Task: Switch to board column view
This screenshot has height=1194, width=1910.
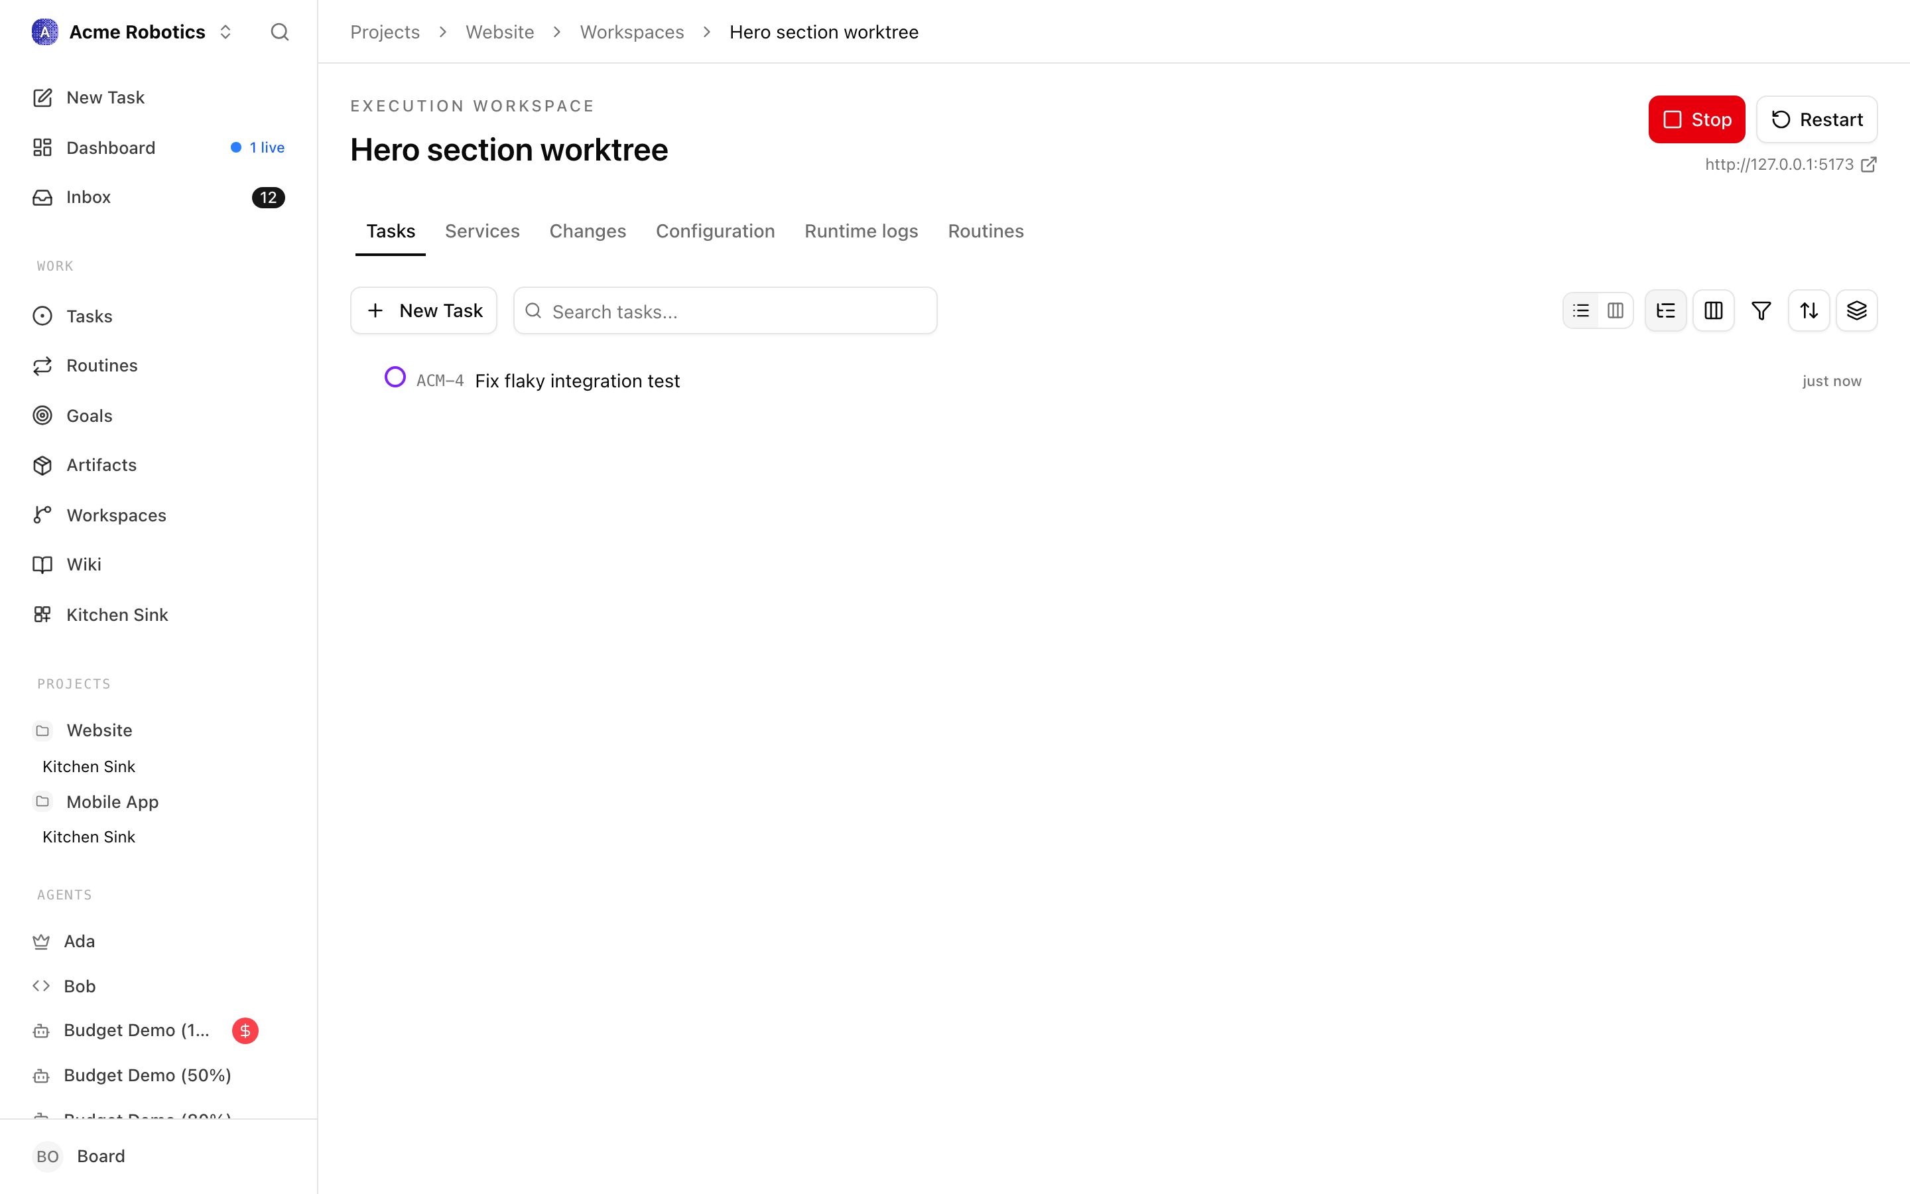Action: point(1616,310)
